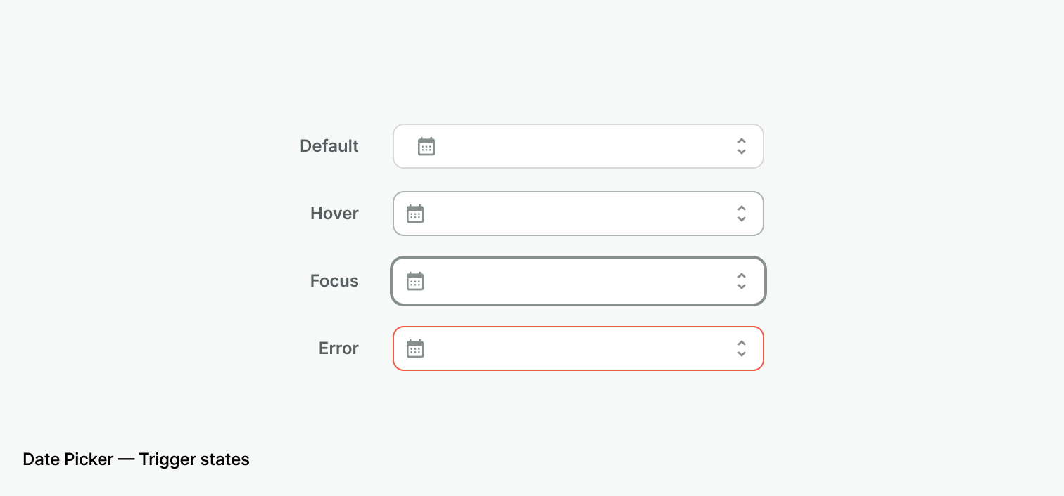Click the calendar icon in the Default state field
The width and height of the screenshot is (1064, 496).
click(426, 146)
